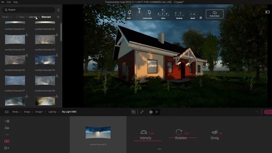Select the Overcast breadcrumb
The height and width of the screenshot is (153, 272).
click(x=46, y=17)
